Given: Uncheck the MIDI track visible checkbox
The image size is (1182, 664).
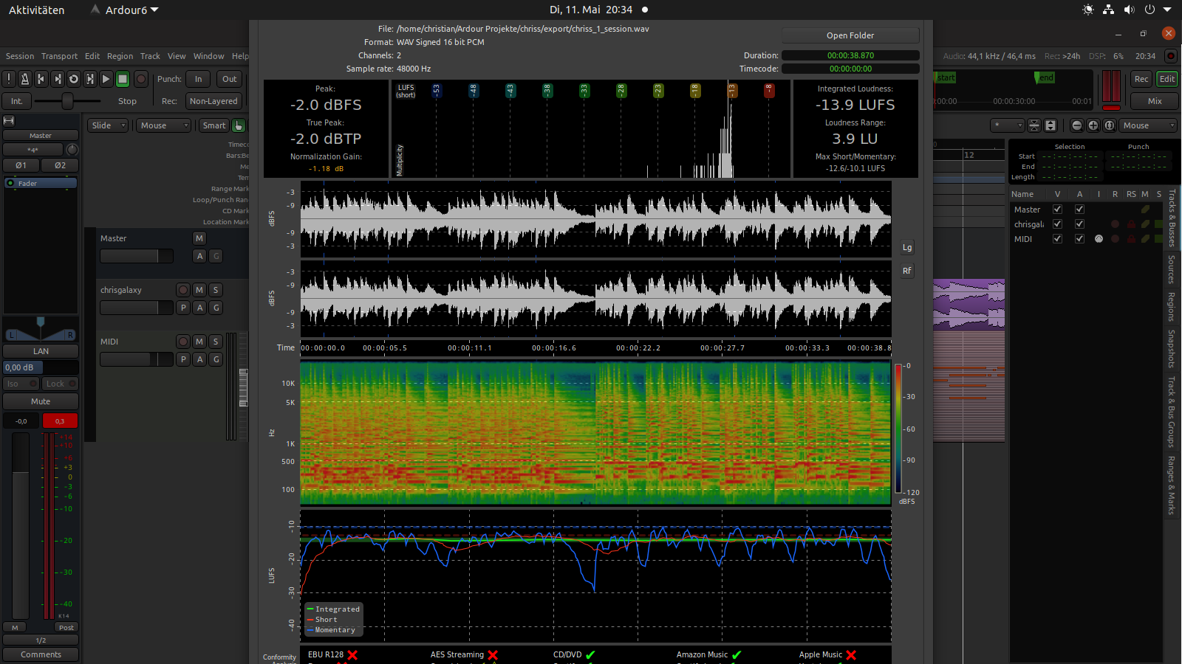Looking at the screenshot, I should [1057, 239].
